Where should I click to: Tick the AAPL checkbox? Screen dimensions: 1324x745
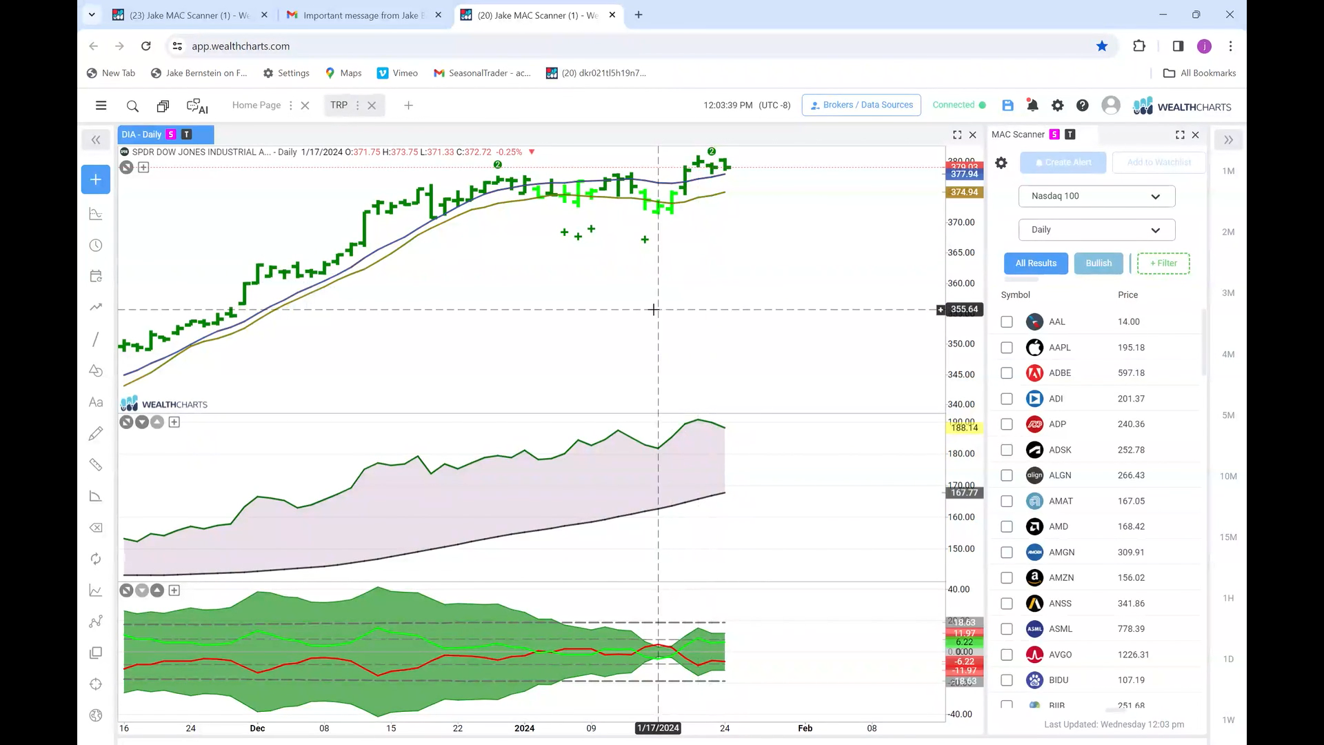pyautogui.click(x=1007, y=348)
